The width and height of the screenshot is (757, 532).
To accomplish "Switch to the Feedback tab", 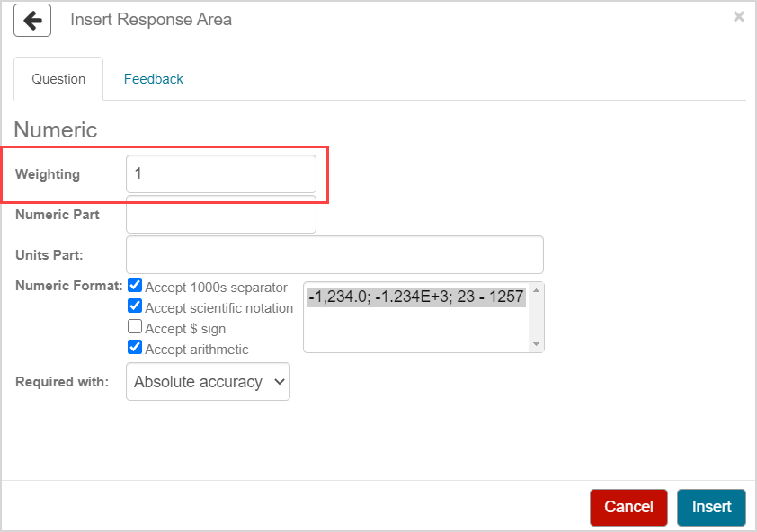I will [153, 79].
